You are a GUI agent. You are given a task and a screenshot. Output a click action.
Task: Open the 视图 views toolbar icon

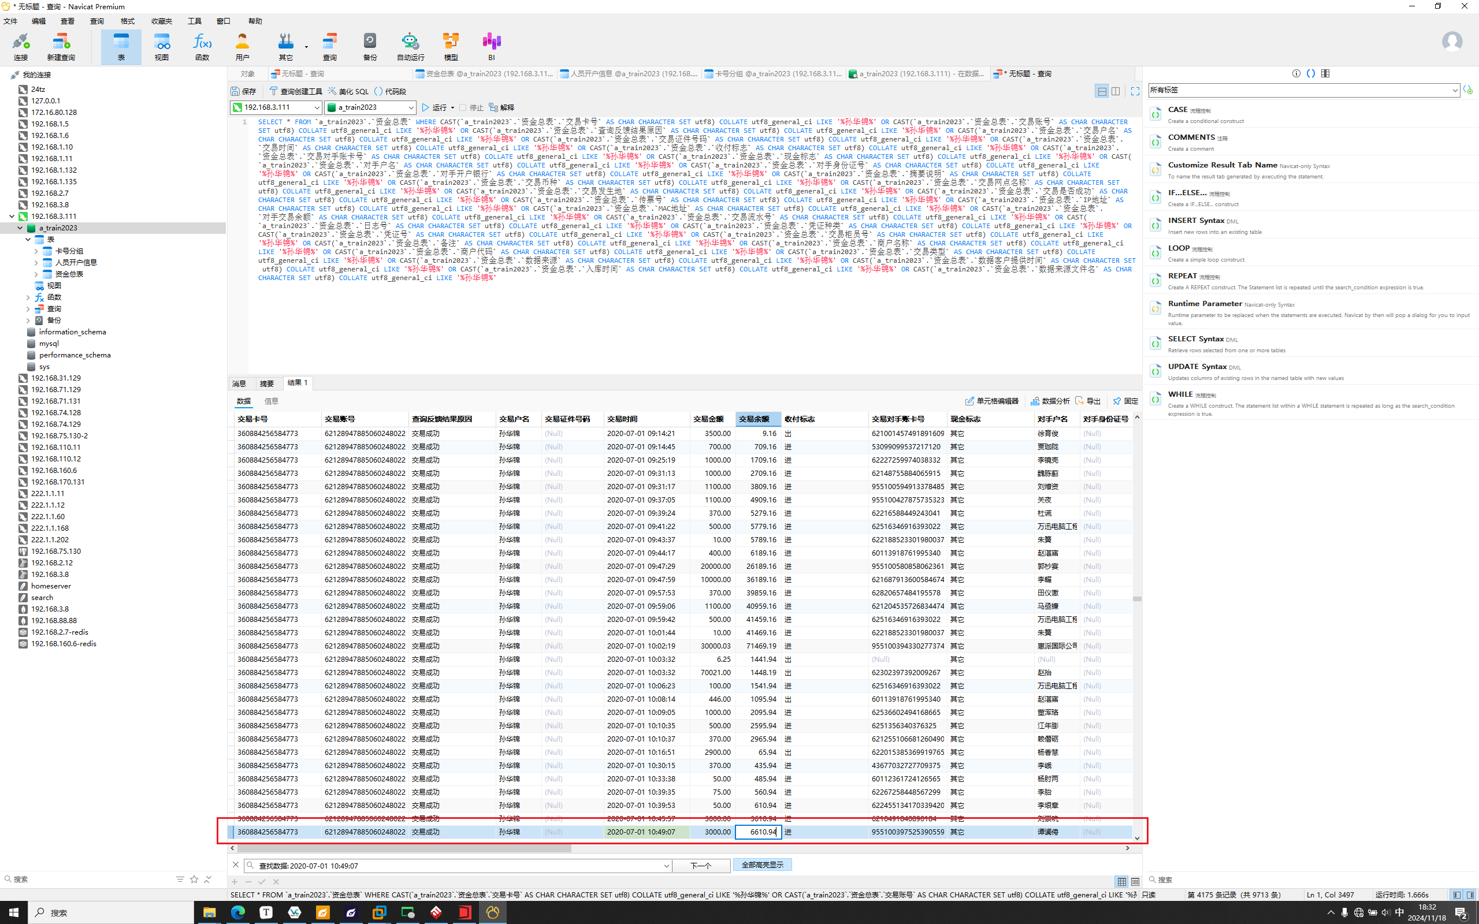161,47
